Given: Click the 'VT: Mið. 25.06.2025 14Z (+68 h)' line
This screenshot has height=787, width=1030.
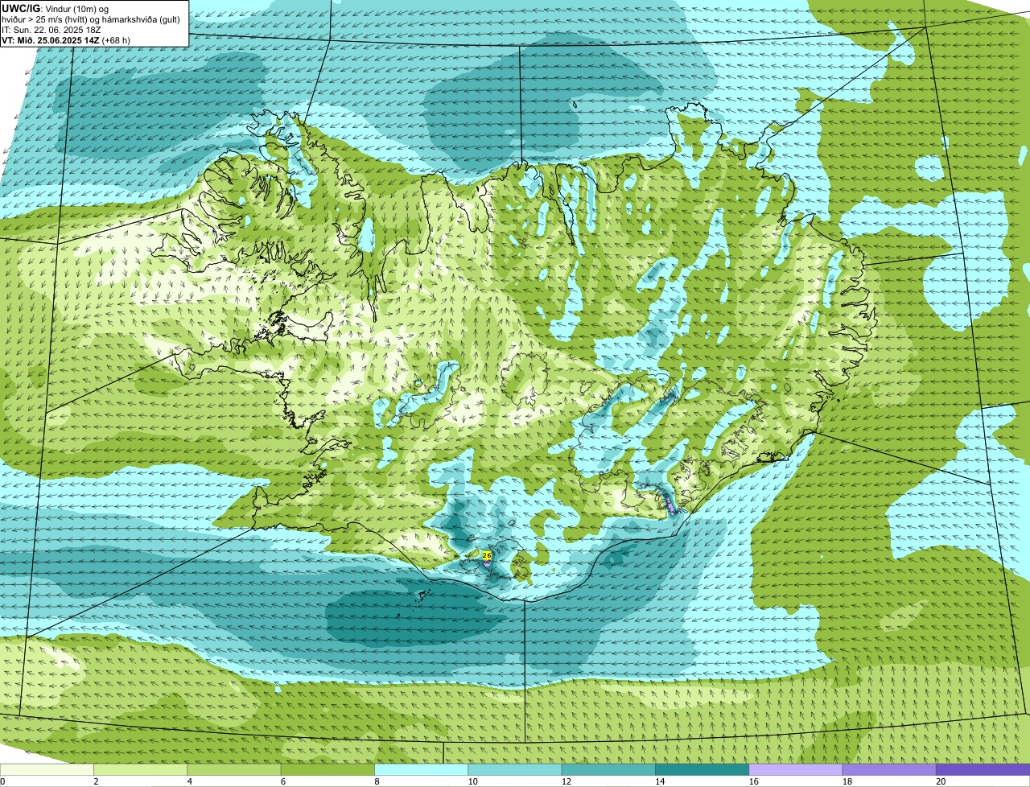Looking at the screenshot, I should pyautogui.click(x=67, y=39).
